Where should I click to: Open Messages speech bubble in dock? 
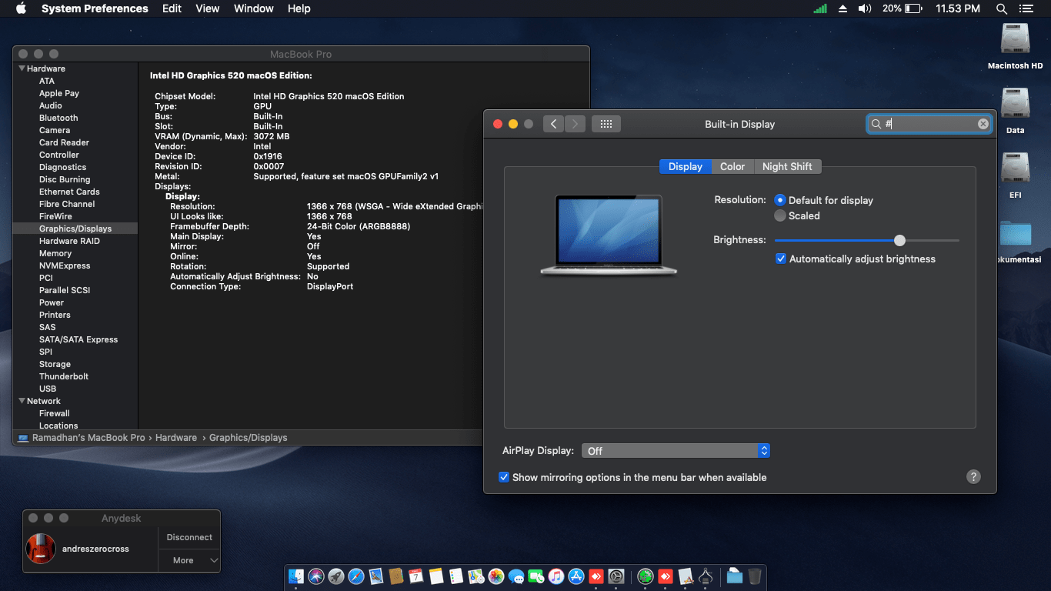click(x=516, y=576)
